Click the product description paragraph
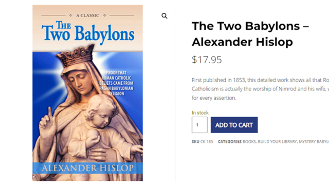Image resolution: width=329 pixels, height=185 pixels. coord(260,89)
